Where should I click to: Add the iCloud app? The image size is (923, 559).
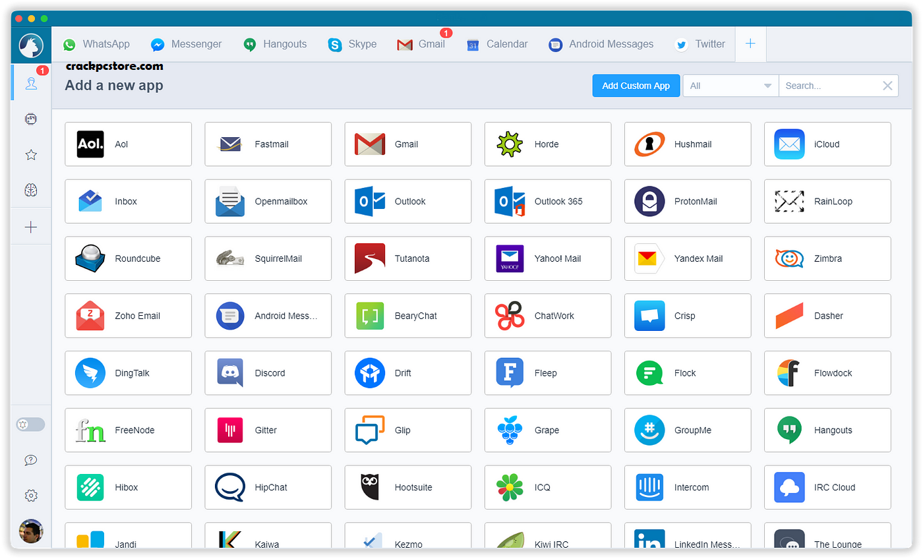(x=827, y=144)
